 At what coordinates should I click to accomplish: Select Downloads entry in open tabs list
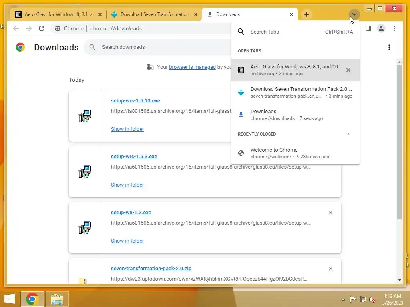pyautogui.click(x=295, y=115)
